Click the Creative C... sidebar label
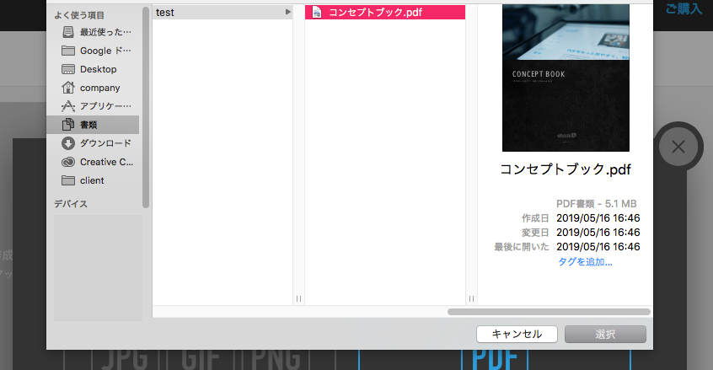The height and width of the screenshot is (370, 713). pyautogui.click(x=106, y=162)
